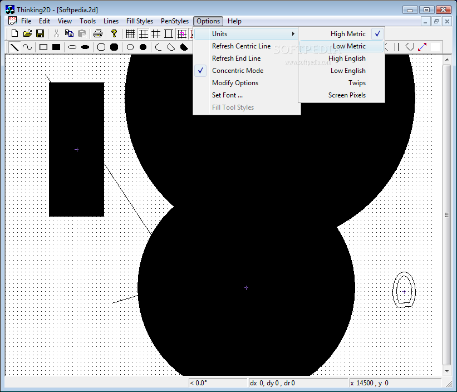This screenshot has width=457, height=392.
Task: Click the vertical scrollbar down arrow
Action: [x=447, y=371]
